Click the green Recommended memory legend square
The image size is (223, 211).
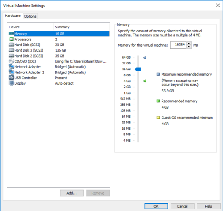click(x=158, y=101)
